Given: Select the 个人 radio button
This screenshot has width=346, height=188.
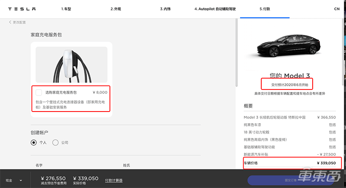Looking at the screenshot, I should [x=34, y=143].
